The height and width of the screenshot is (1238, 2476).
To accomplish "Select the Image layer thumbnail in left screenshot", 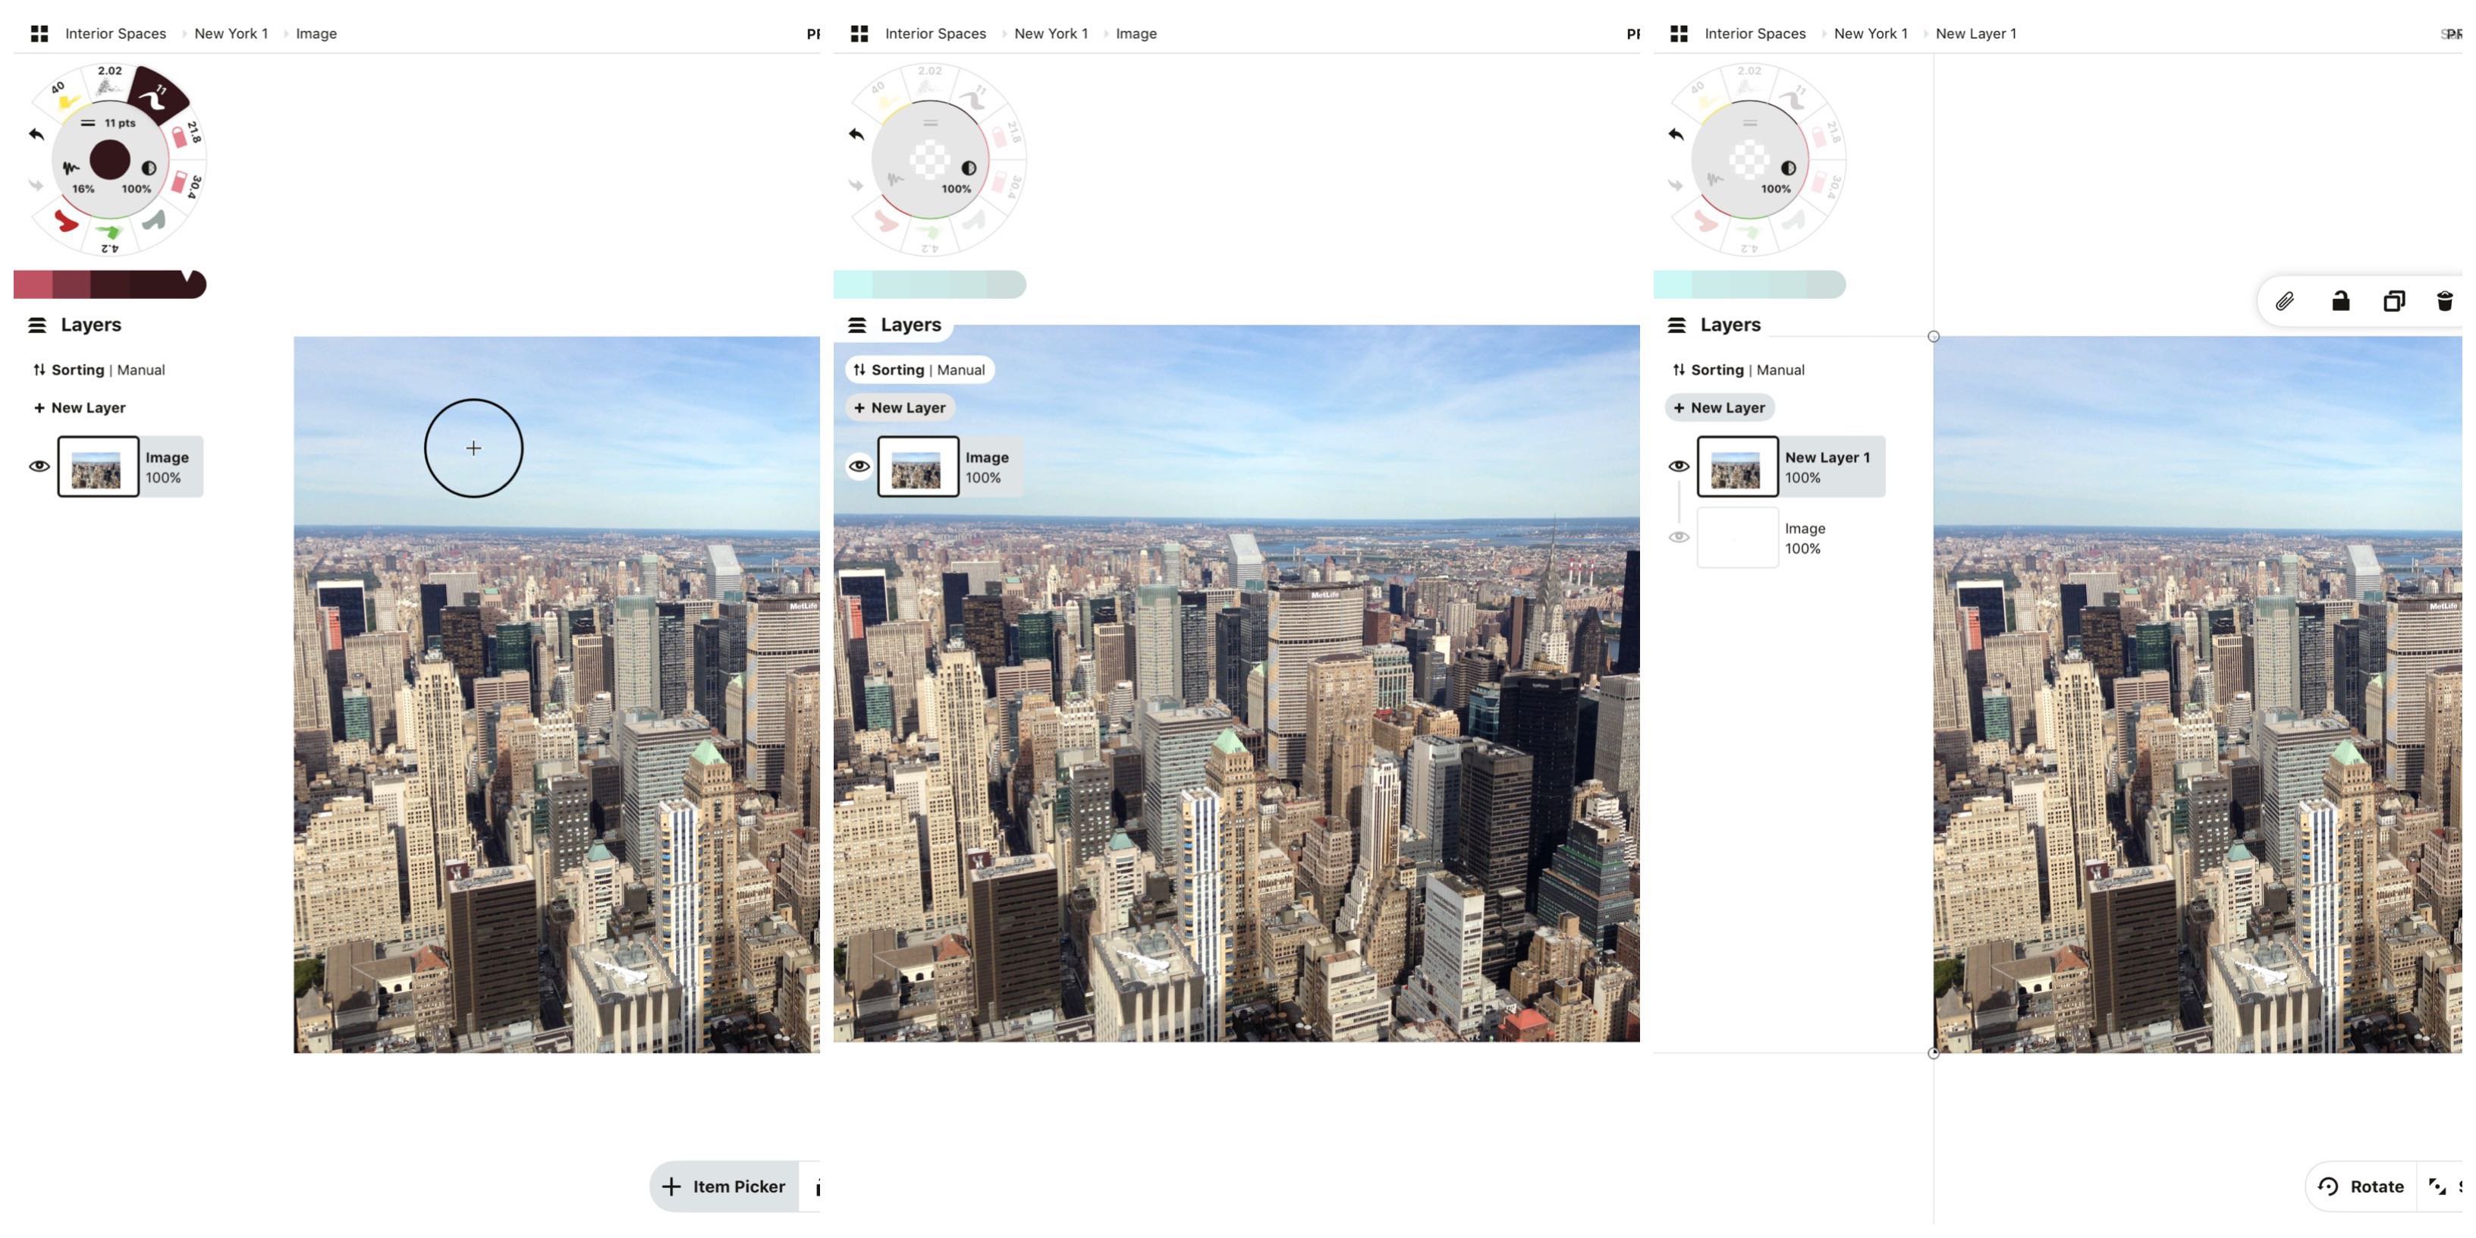I will (98, 467).
